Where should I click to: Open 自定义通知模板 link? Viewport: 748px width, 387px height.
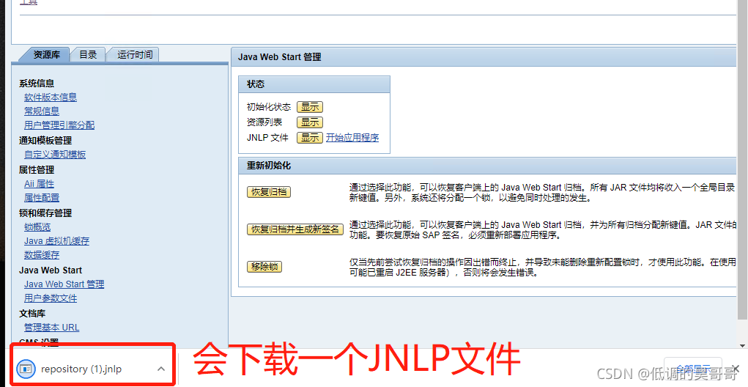pyautogui.click(x=55, y=155)
